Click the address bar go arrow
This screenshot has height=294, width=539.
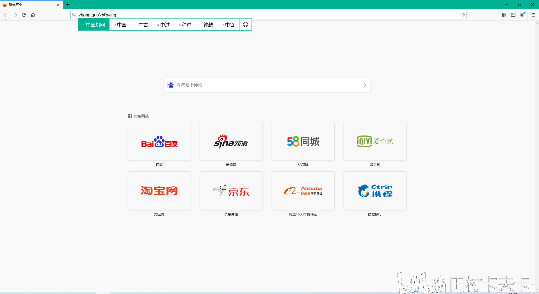coord(462,15)
